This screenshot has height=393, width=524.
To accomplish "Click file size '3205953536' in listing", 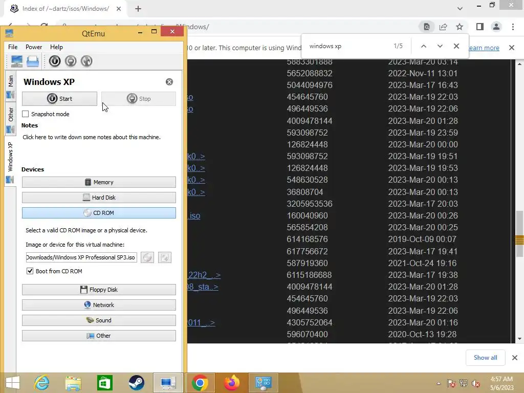I will click(x=310, y=204).
